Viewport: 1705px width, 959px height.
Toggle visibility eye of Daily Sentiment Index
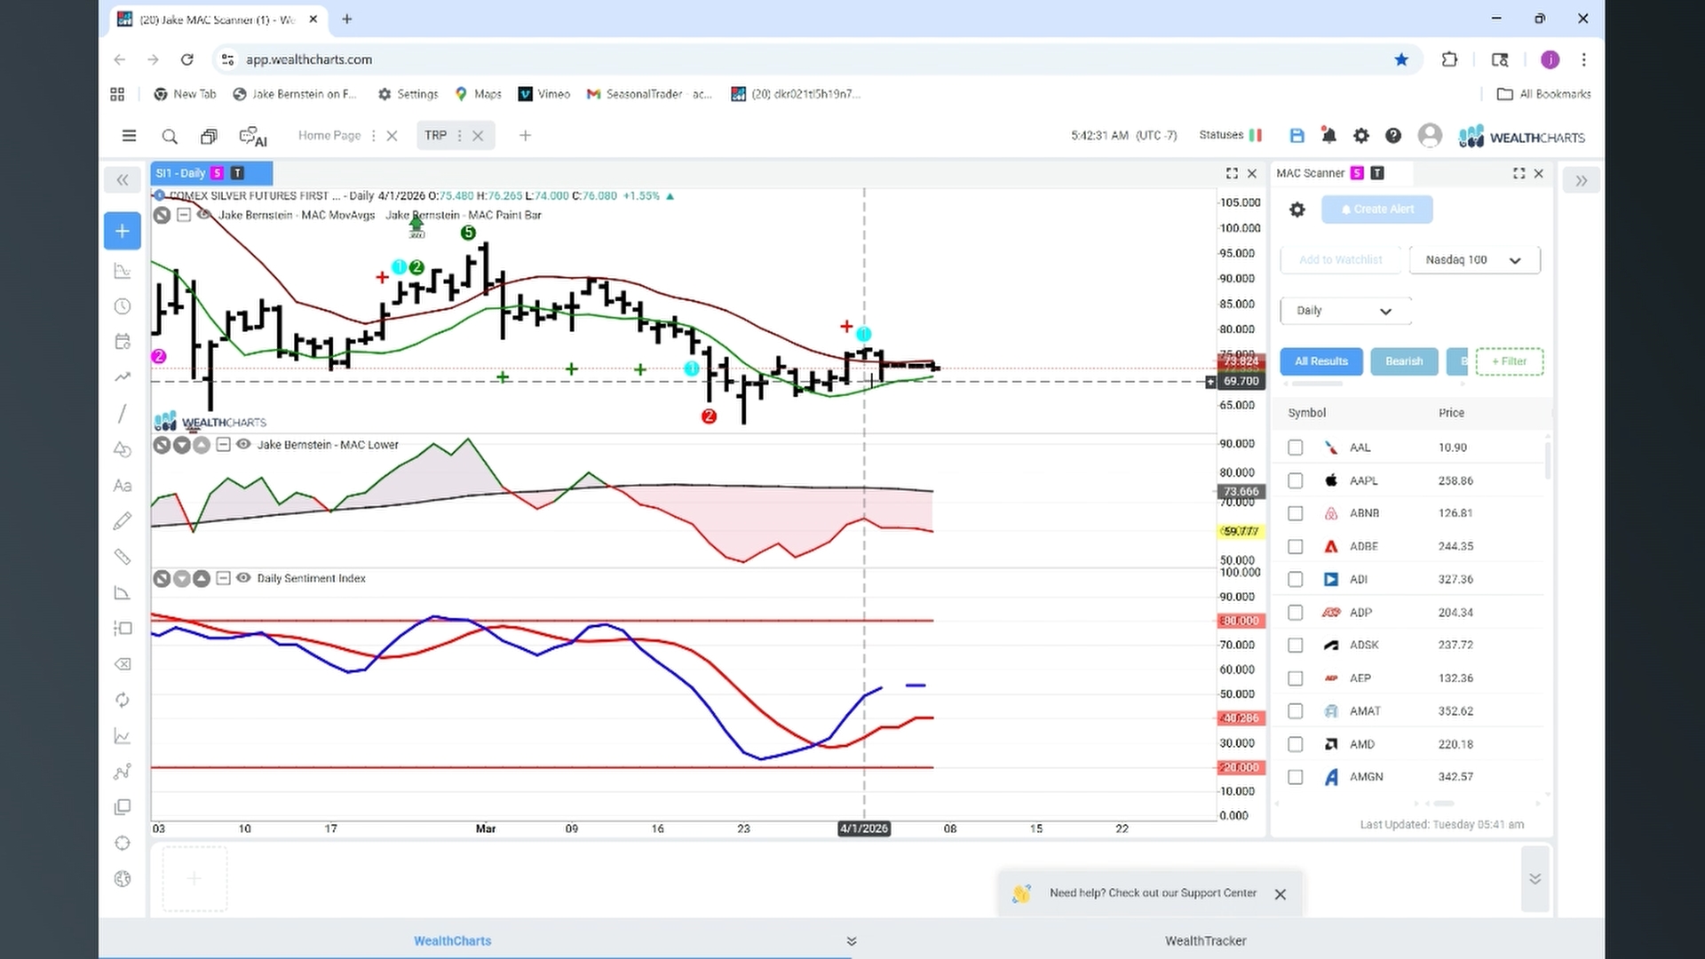coord(243,578)
